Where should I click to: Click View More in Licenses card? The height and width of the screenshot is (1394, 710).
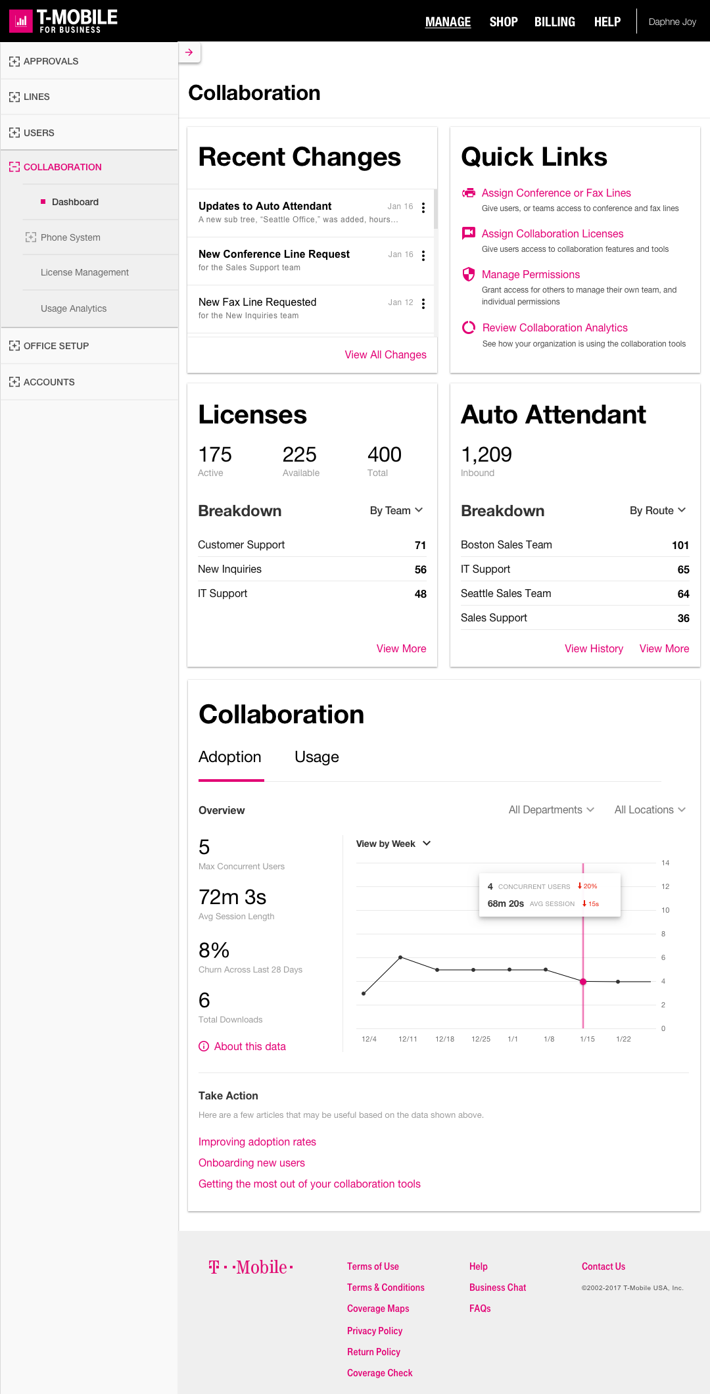[402, 648]
